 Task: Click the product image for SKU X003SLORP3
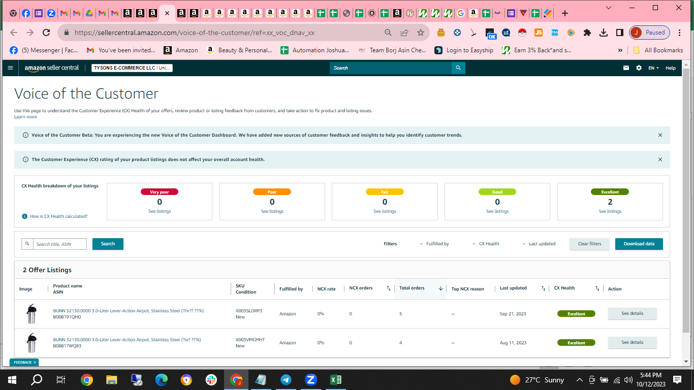(x=31, y=314)
